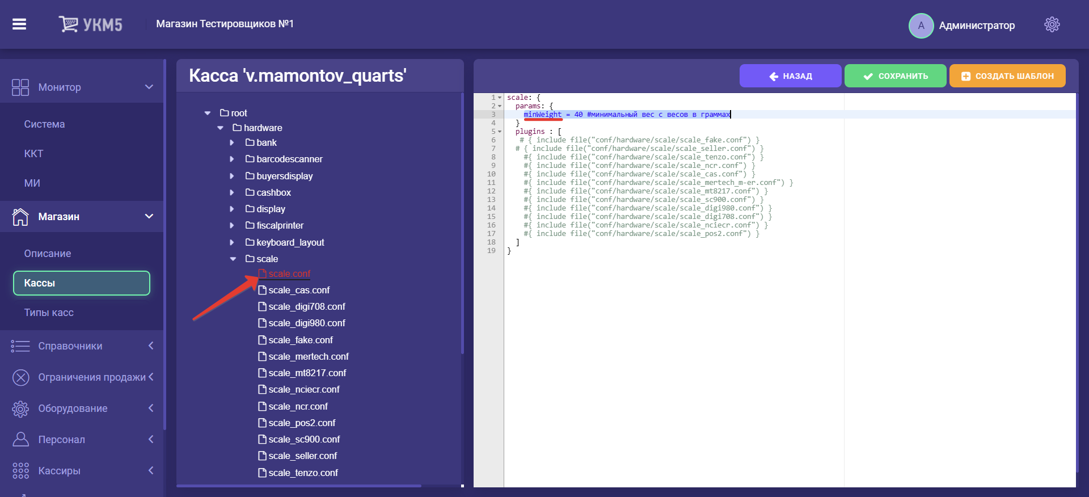Open the hamburger menu
This screenshot has width=1089, height=497.
point(19,24)
